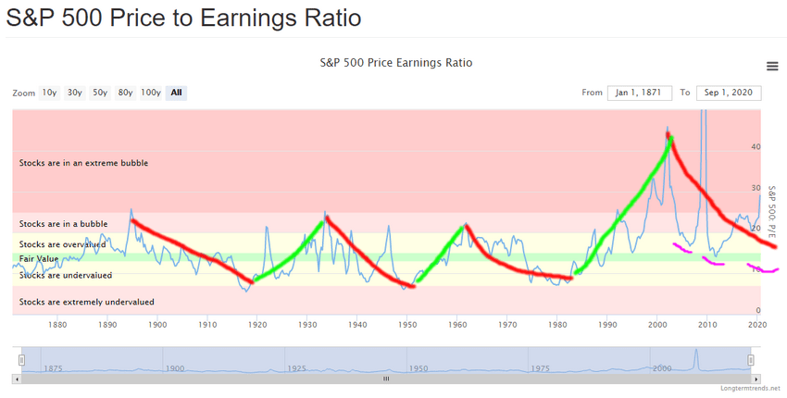Screen dimensions: 787x398
Task: Open the Longtermtrends.net credit link
Action: point(750,389)
